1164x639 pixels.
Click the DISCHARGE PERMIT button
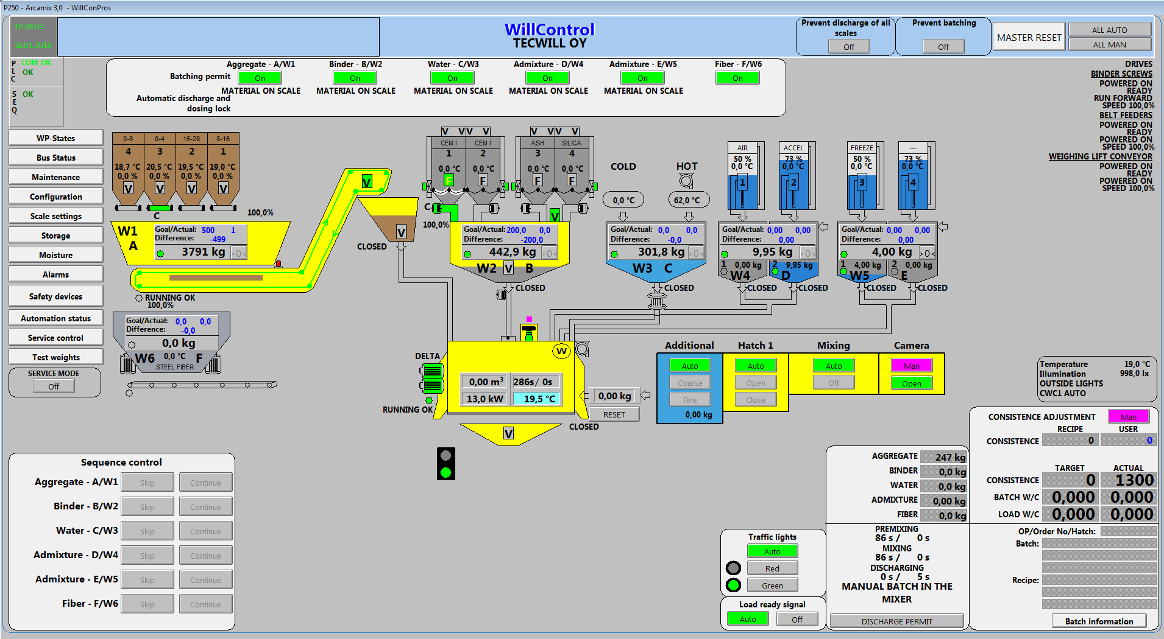[x=896, y=621]
